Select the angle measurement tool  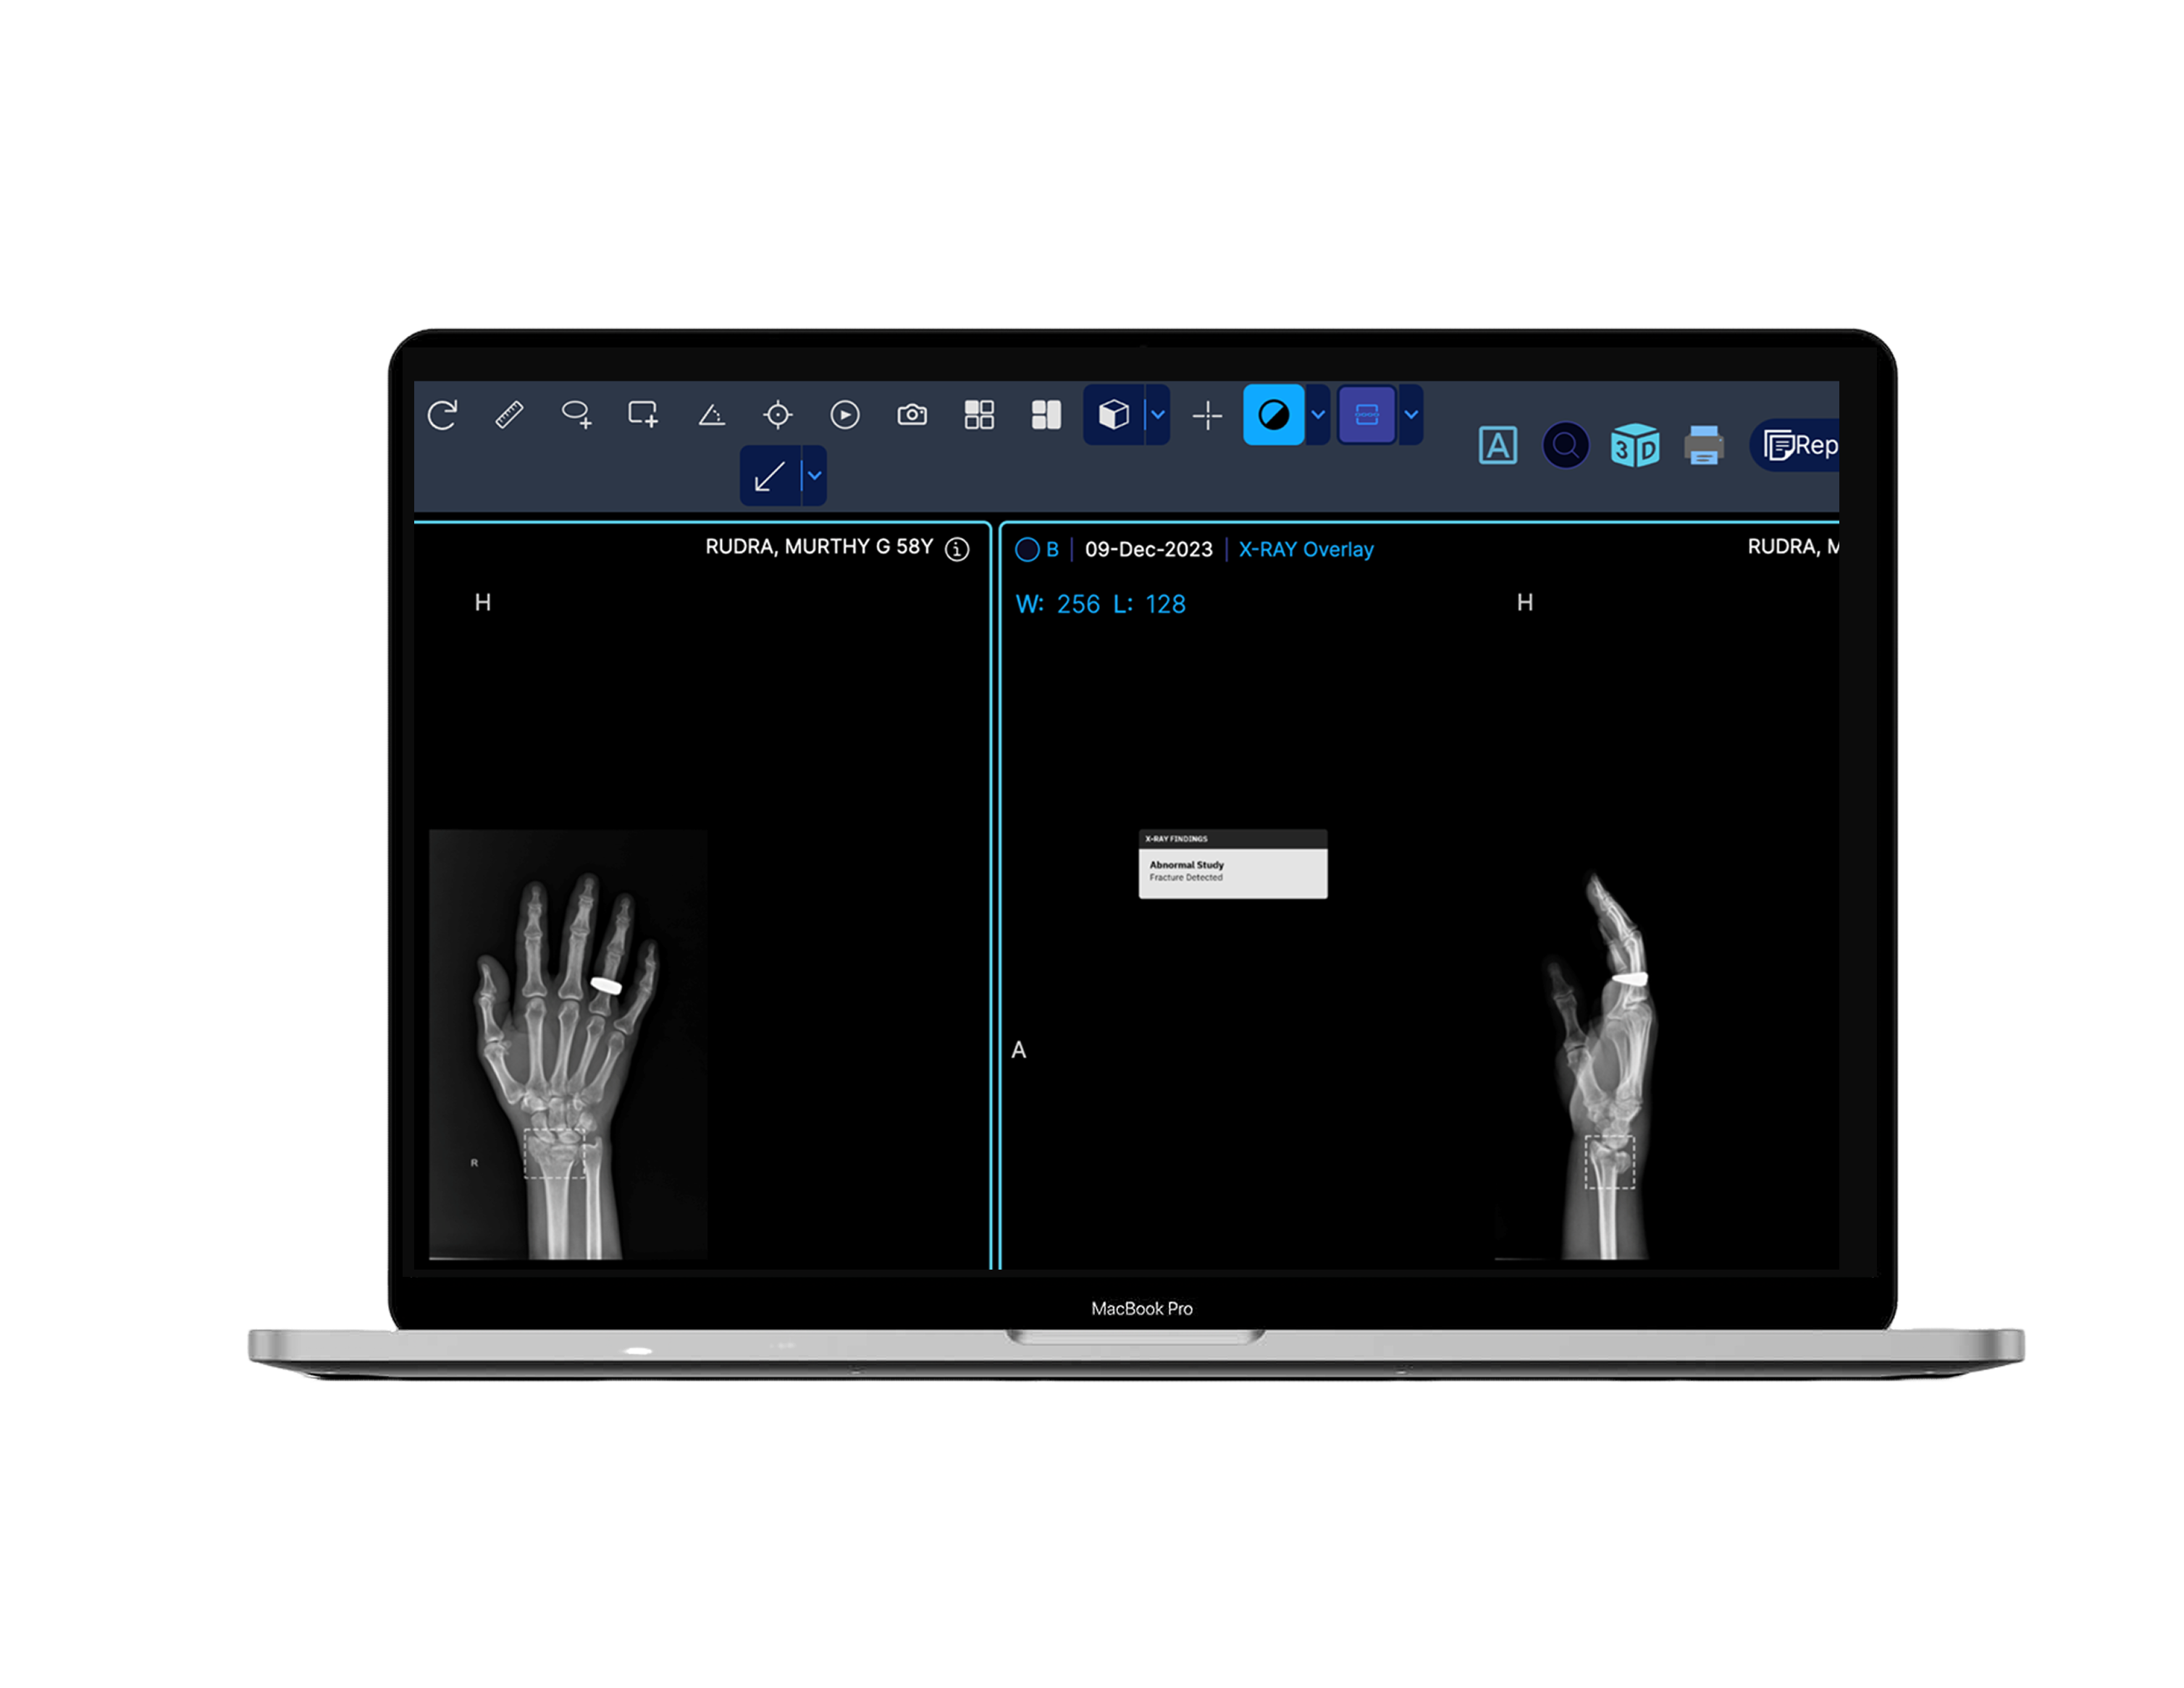[711, 415]
